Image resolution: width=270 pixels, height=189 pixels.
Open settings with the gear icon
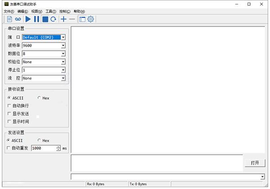(90, 19)
